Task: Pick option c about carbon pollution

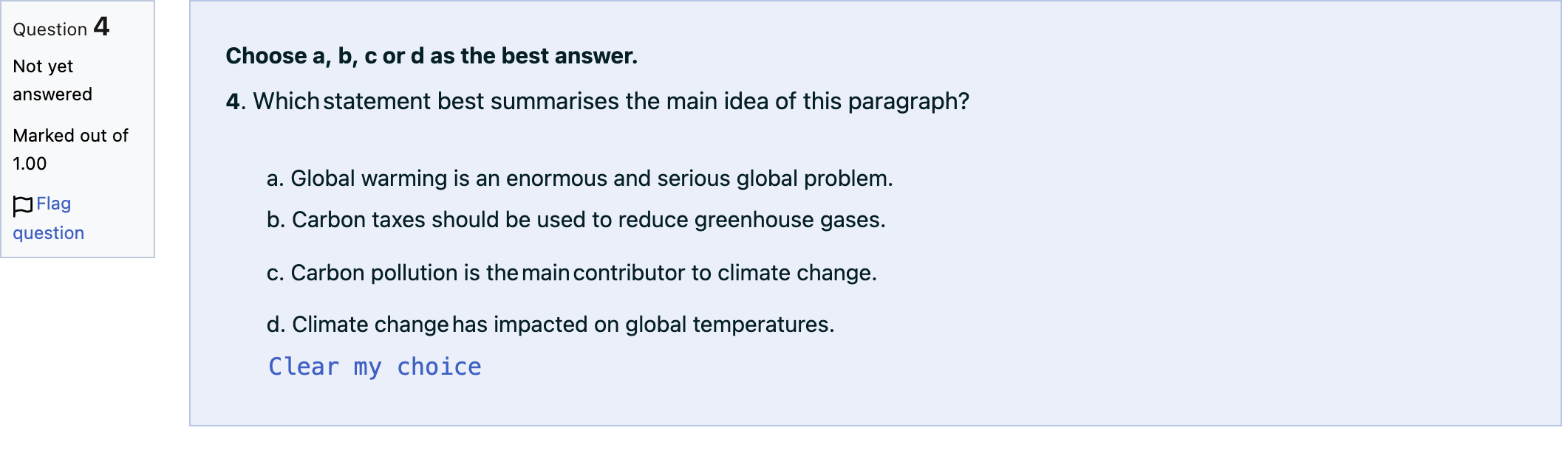Action: pos(571,273)
